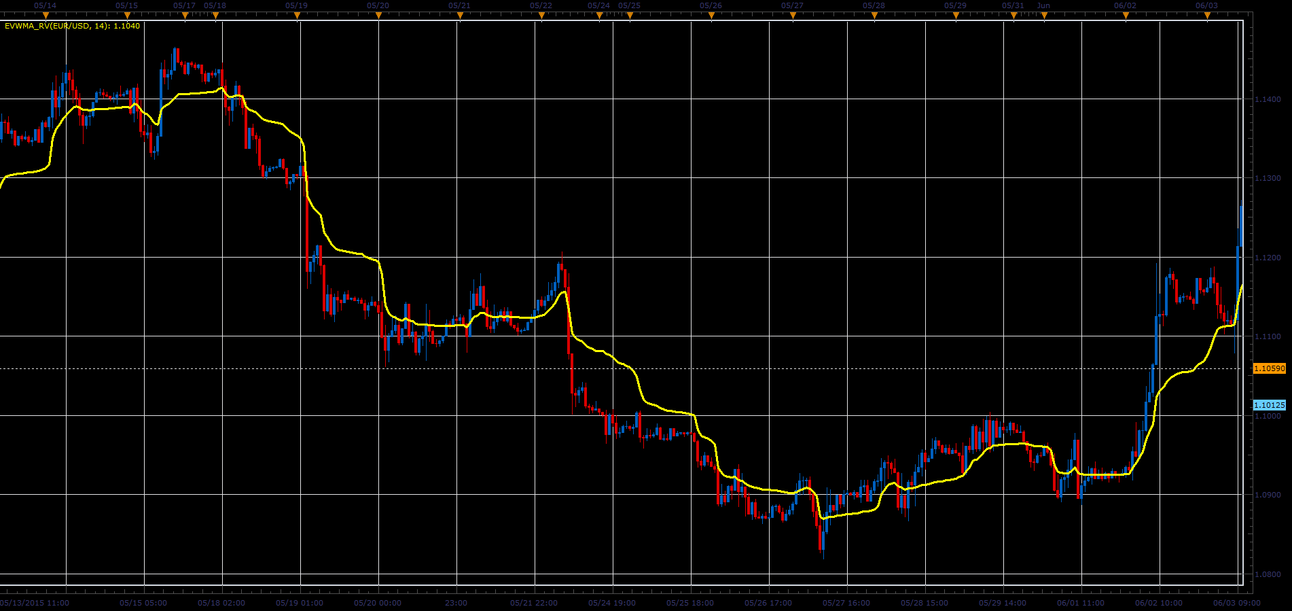The height and width of the screenshot is (611, 1292).
Task: Click the 05/27 16:00 bottom time label
Action: [x=846, y=603]
